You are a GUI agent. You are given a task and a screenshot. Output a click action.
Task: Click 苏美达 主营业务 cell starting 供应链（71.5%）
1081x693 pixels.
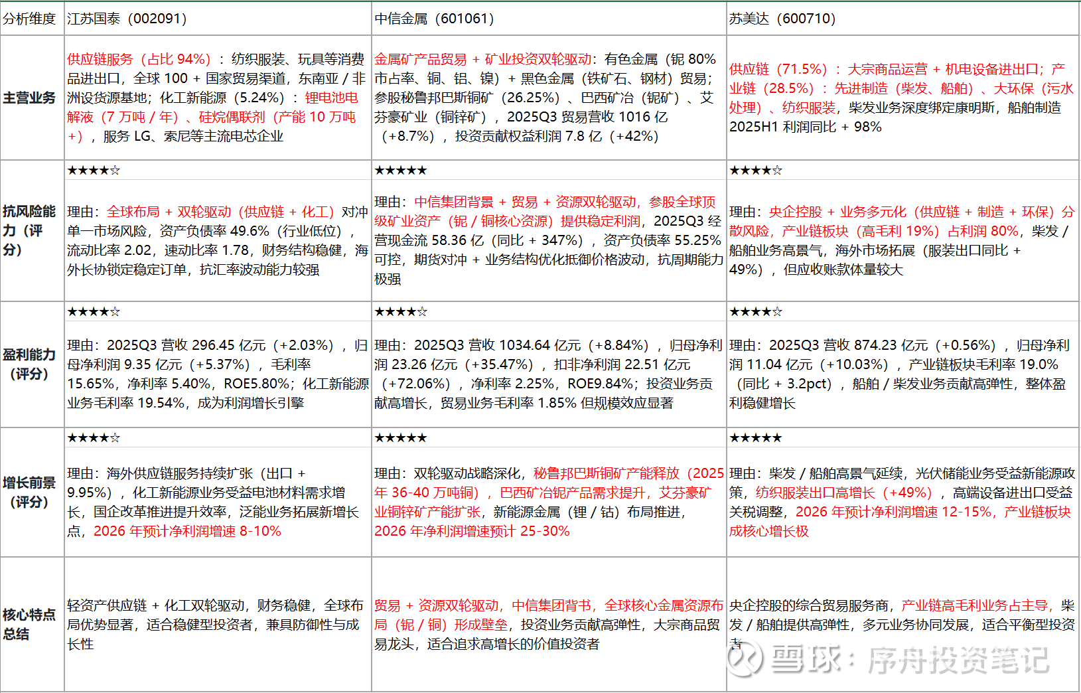[902, 98]
